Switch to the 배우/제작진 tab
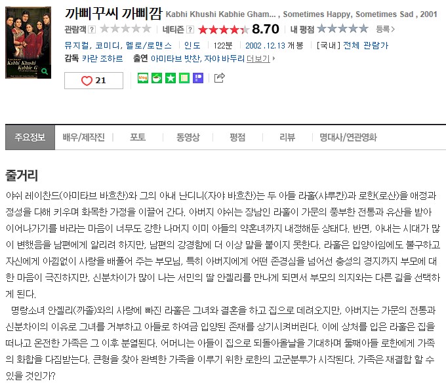This screenshot has height=390, width=446. pyautogui.click(x=84, y=137)
